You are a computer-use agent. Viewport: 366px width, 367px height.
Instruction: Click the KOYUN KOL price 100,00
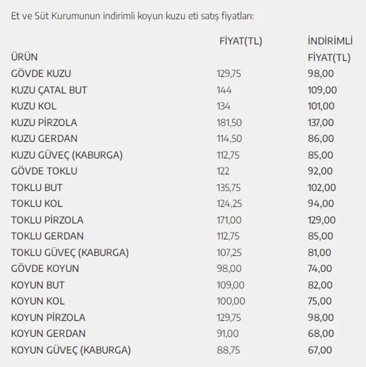point(231,301)
